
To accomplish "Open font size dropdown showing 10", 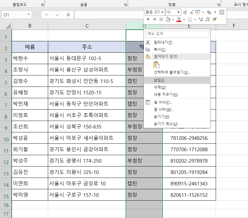I will tap(178, 12).
